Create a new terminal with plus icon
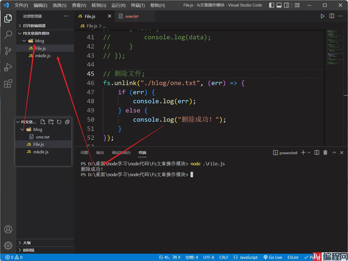Viewport: 348px width, 261px height. [x=303, y=153]
